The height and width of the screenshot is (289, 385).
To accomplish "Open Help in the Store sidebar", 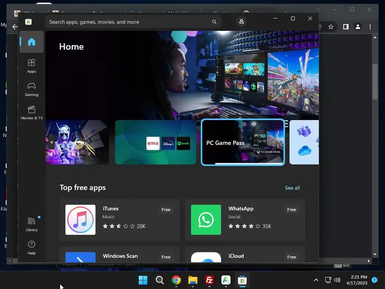I will click(32, 248).
